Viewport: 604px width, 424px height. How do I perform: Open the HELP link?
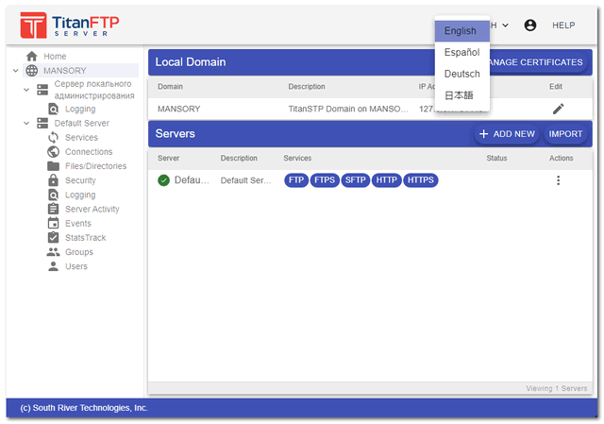click(x=563, y=25)
